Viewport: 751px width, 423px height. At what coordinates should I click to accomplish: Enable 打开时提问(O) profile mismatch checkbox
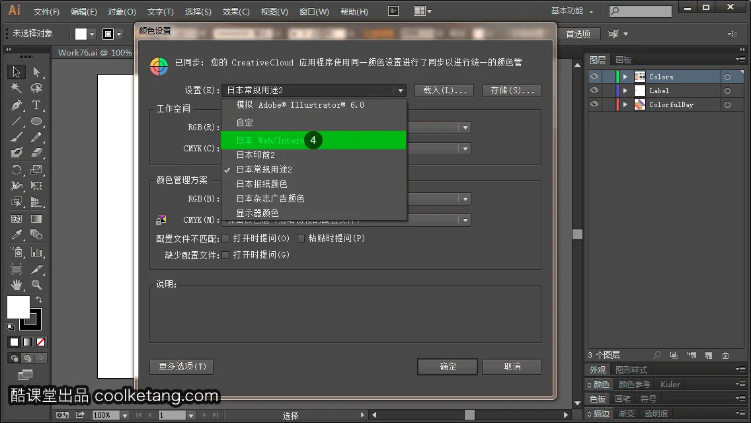(x=225, y=239)
